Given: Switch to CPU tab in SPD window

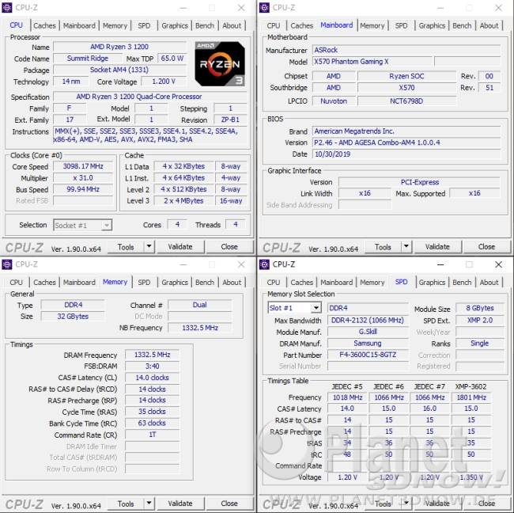Looking at the screenshot, I should [x=274, y=283].
